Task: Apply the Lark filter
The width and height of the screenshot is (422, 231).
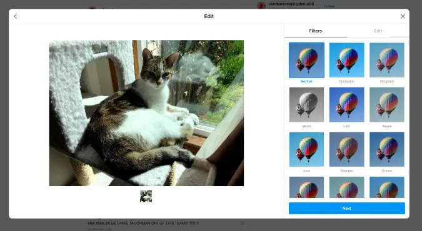Action: 346,105
